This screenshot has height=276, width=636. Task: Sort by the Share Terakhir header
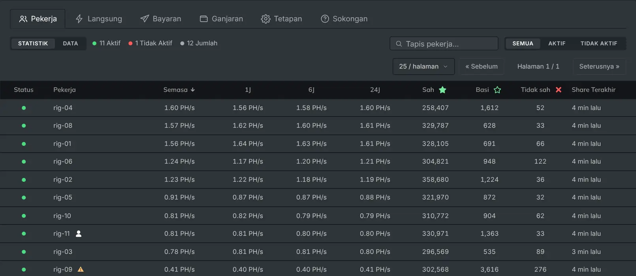coord(593,90)
